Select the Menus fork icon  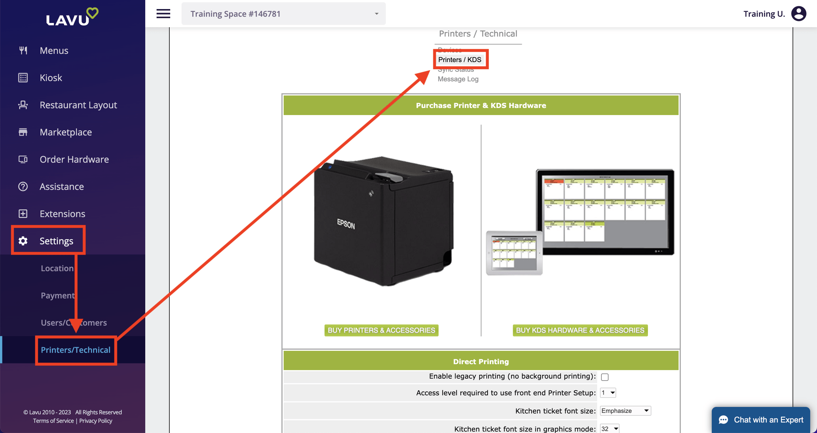pos(23,50)
